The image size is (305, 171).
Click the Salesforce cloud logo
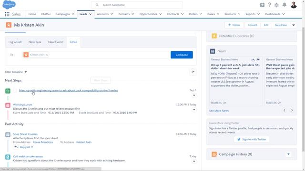[9, 4]
